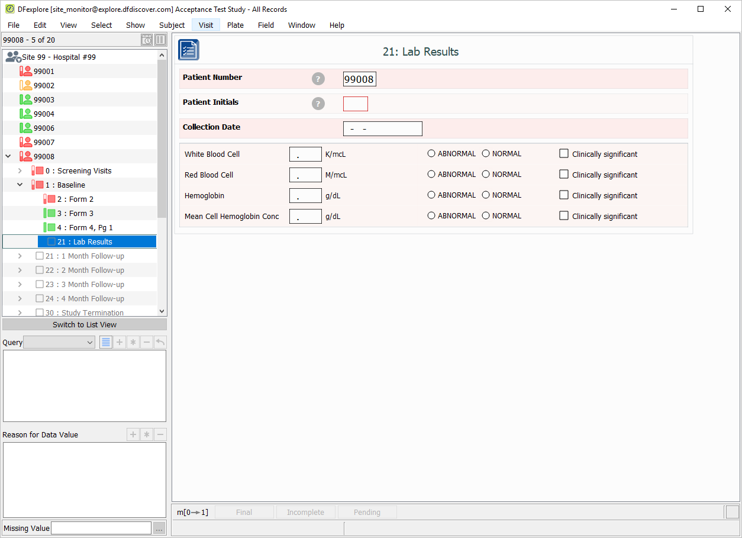This screenshot has width=742, height=538.
Task: Check Clinically significant for White Blood Cell
Action: [x=564, y=153]
